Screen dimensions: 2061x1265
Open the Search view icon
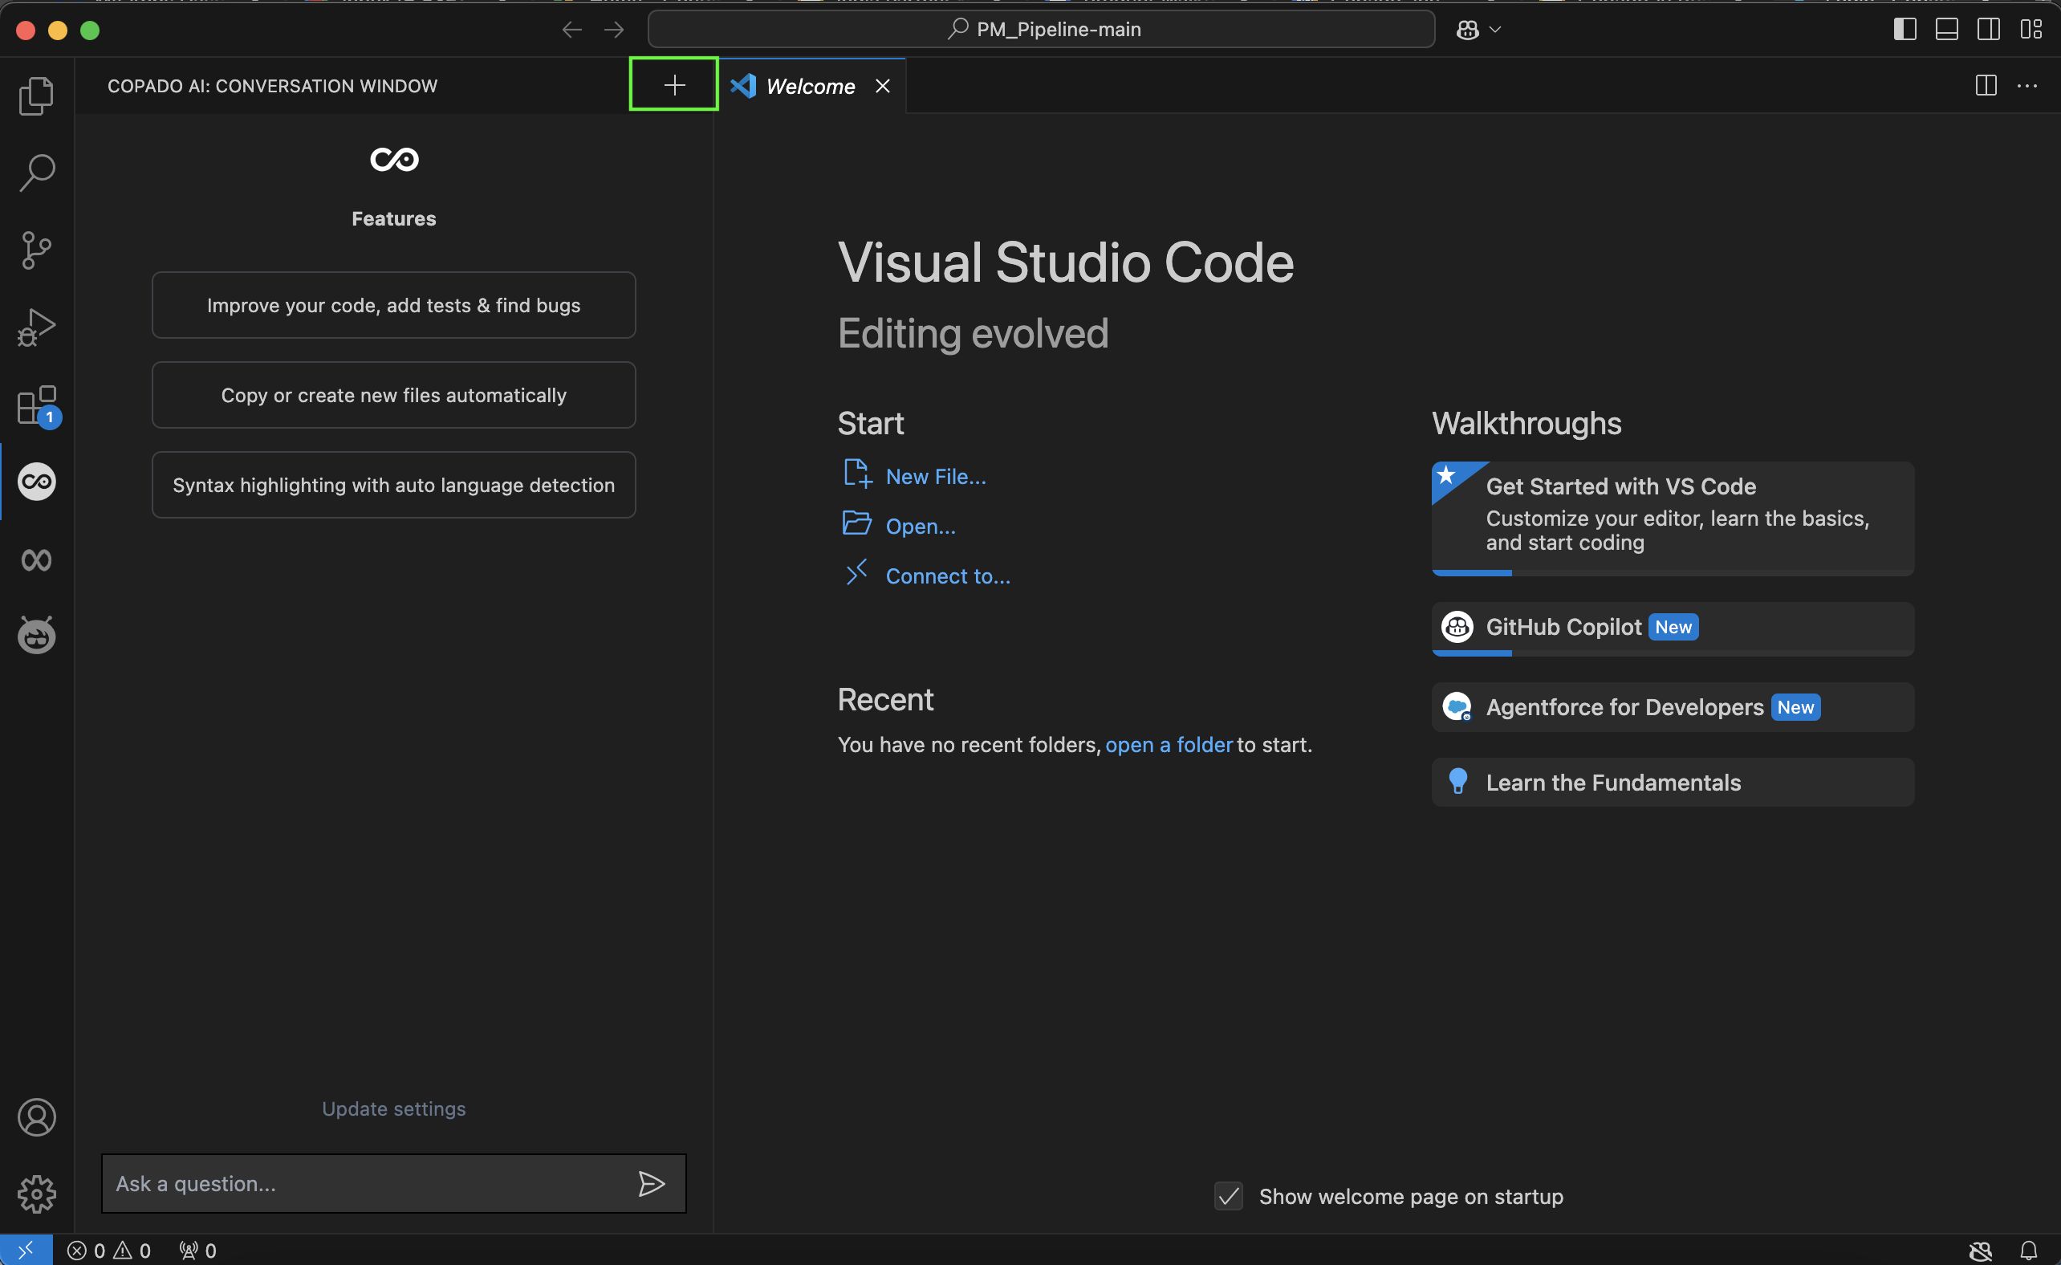click(x=36, y=173)
